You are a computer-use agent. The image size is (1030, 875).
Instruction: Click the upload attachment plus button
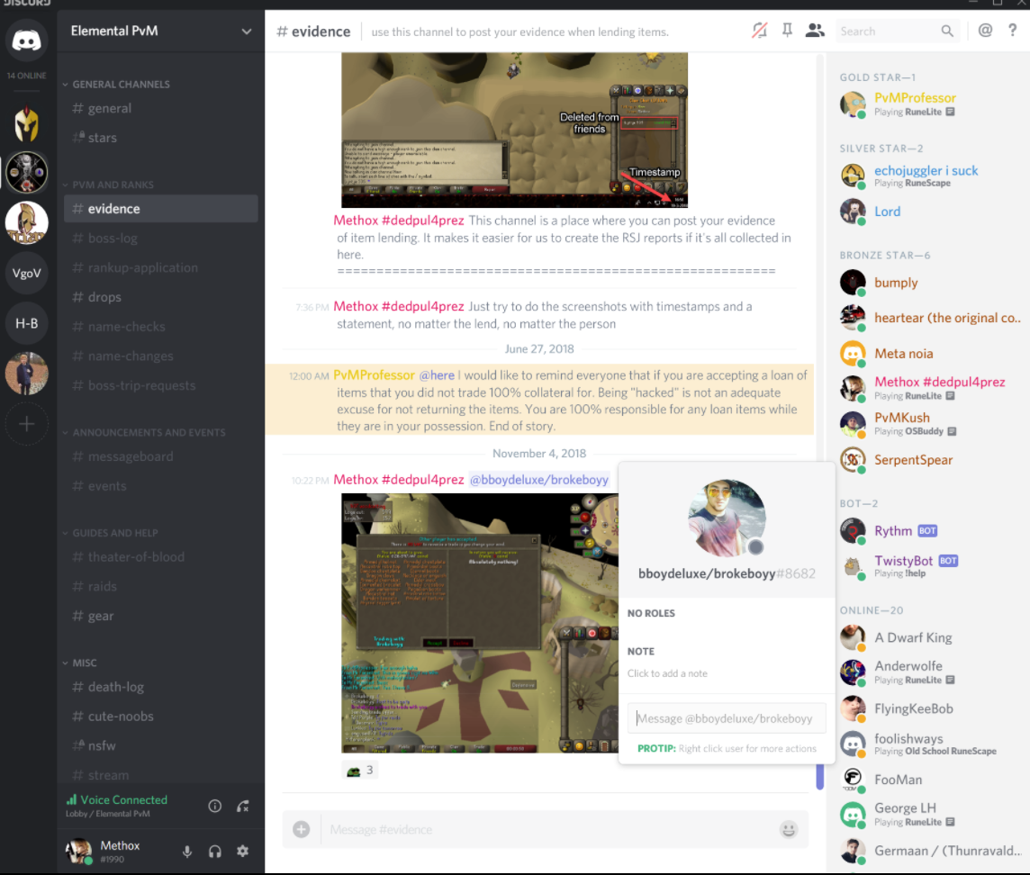(302, 830)
